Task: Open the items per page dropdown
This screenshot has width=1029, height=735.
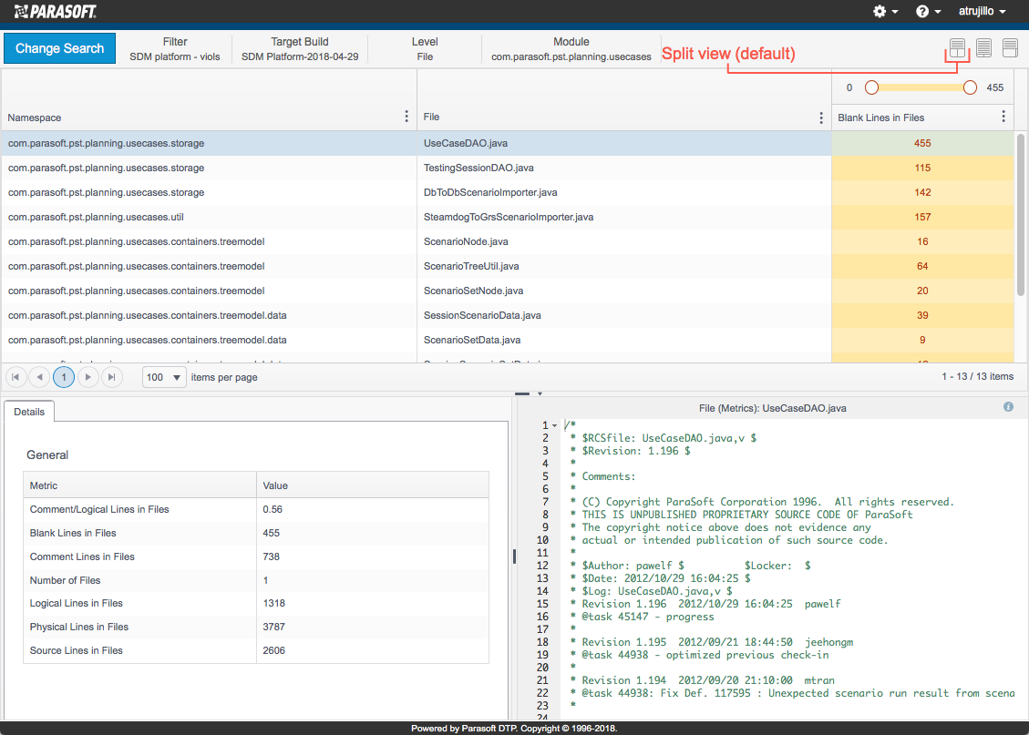Action: [164, 377]
